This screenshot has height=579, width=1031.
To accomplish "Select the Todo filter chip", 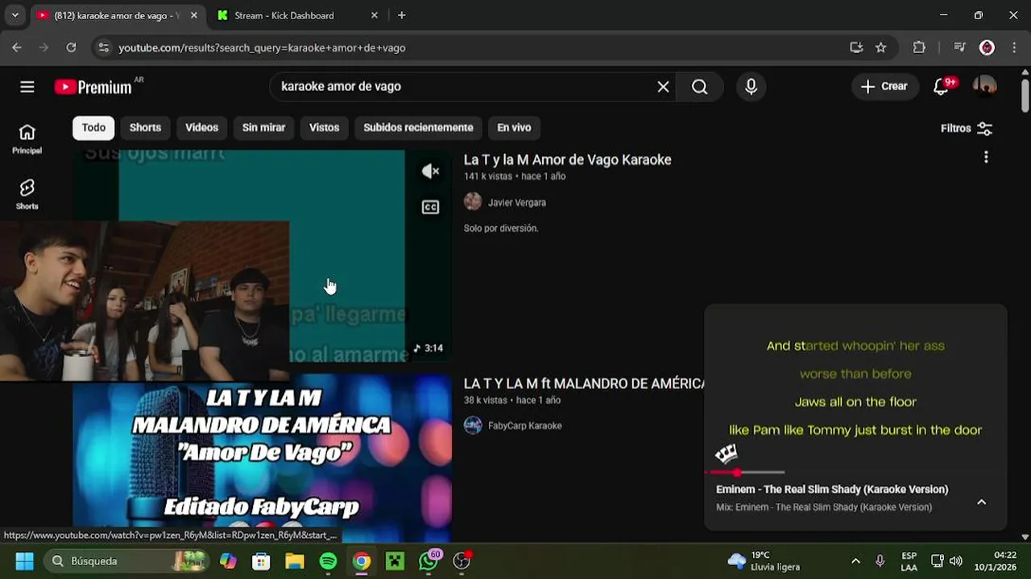I will [93, 128].
